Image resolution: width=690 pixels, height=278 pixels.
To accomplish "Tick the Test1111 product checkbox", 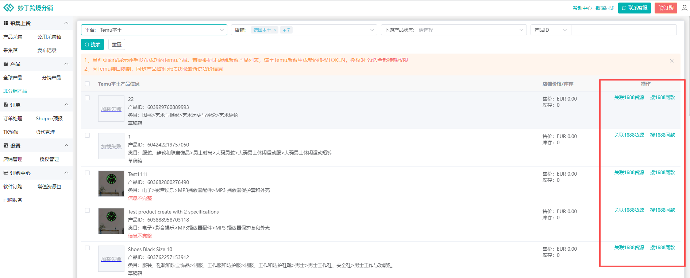I will (88, 173).
